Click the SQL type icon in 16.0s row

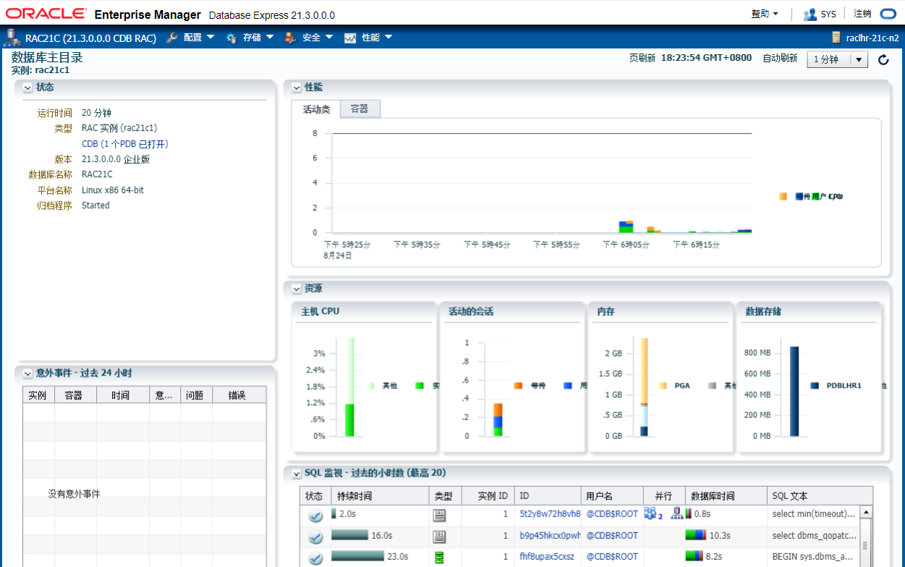click(x=438, y=537)
